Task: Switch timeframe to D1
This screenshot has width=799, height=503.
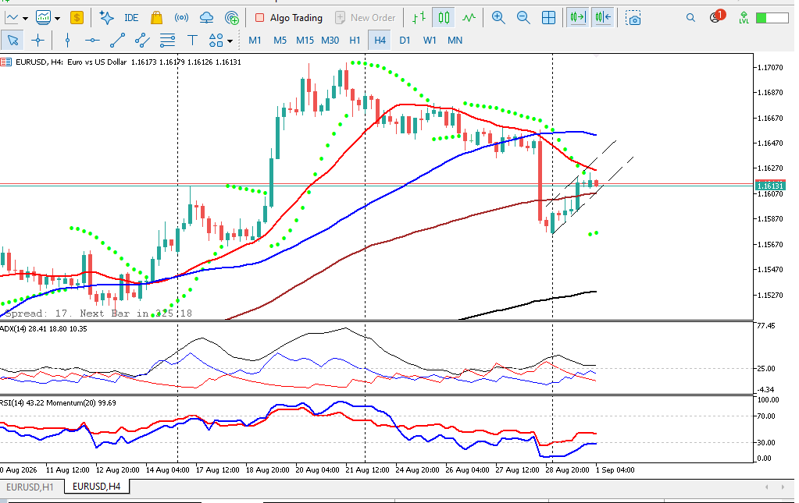Action: coord(405,41)
